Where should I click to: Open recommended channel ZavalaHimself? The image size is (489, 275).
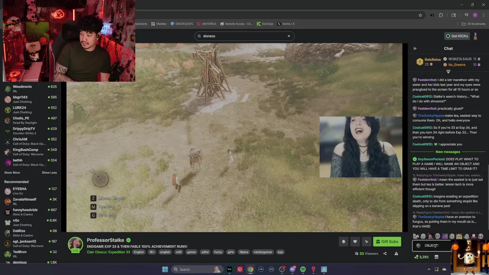pyautogui.click(x=30, y=201)
